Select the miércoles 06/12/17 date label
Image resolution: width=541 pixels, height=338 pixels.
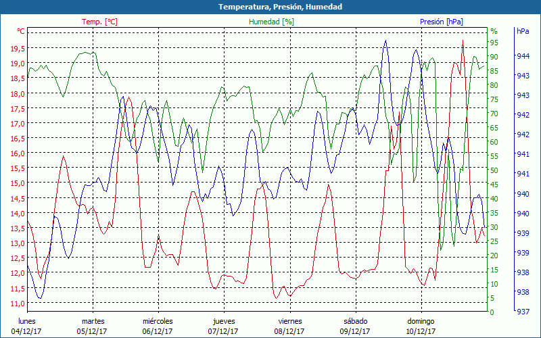click(158, 326)
